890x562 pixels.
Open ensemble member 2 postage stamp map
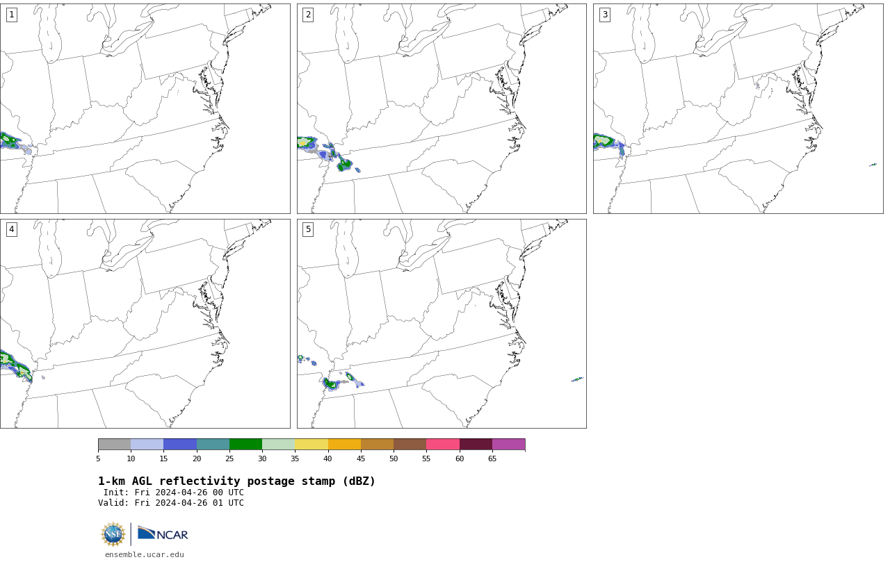point(442,108)
